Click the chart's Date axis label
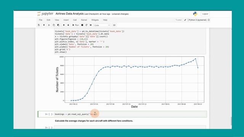The image size is (244, 137). coord(134,107)
